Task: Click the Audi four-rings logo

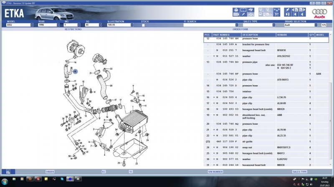Action: point(319,12)
